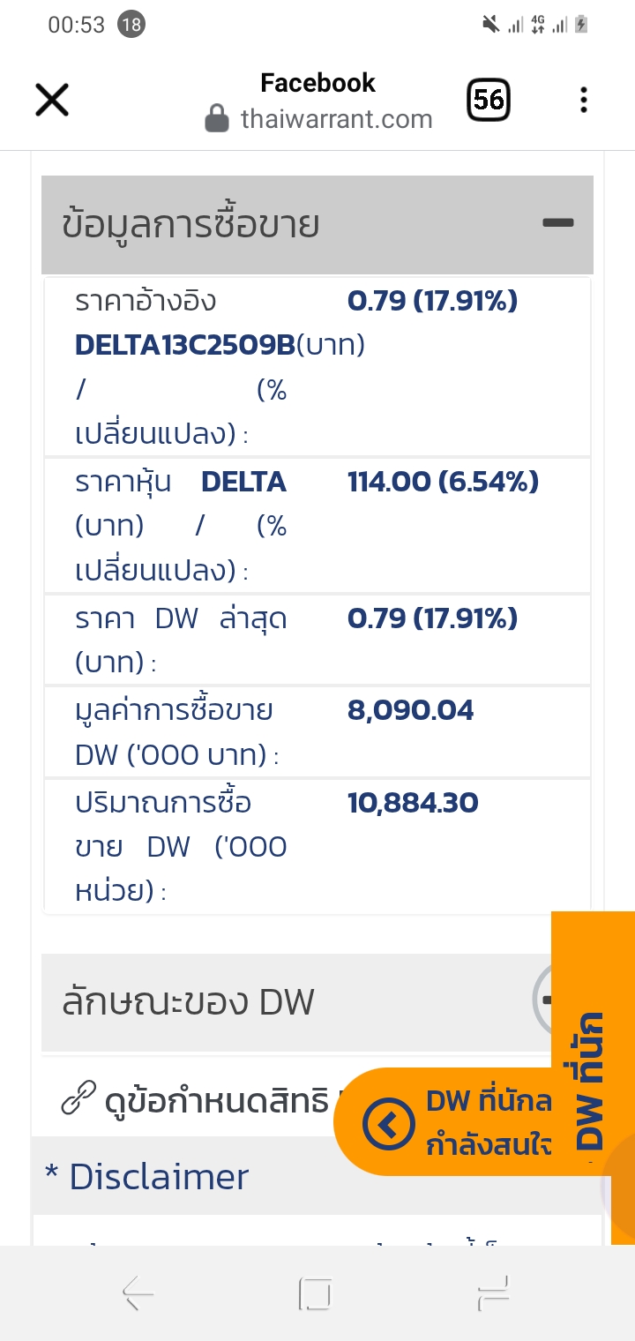
Task: Tap the thaiwarrant.com address bar
Action: point(336,119)
